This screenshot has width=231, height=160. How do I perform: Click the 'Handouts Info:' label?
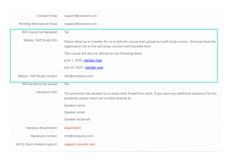[47, 92]
